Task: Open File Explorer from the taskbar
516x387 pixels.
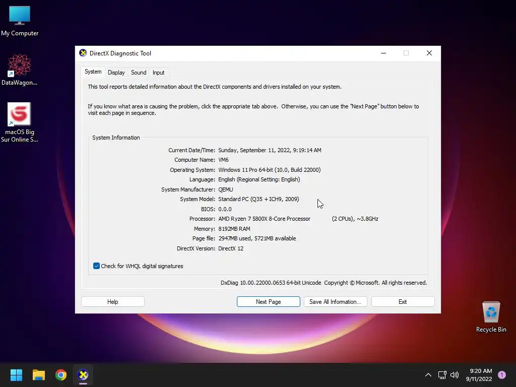Action: (x=38, y=375)
